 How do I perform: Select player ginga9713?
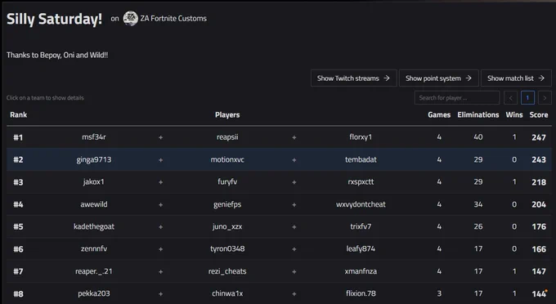pyautogui.click(x=93, y=160)
